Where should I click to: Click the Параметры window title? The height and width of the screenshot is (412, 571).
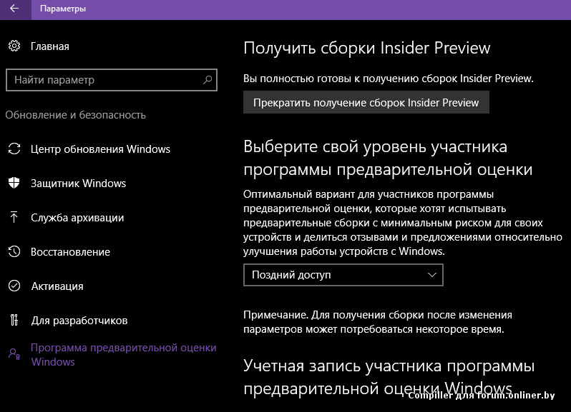[x=63, y=9]
